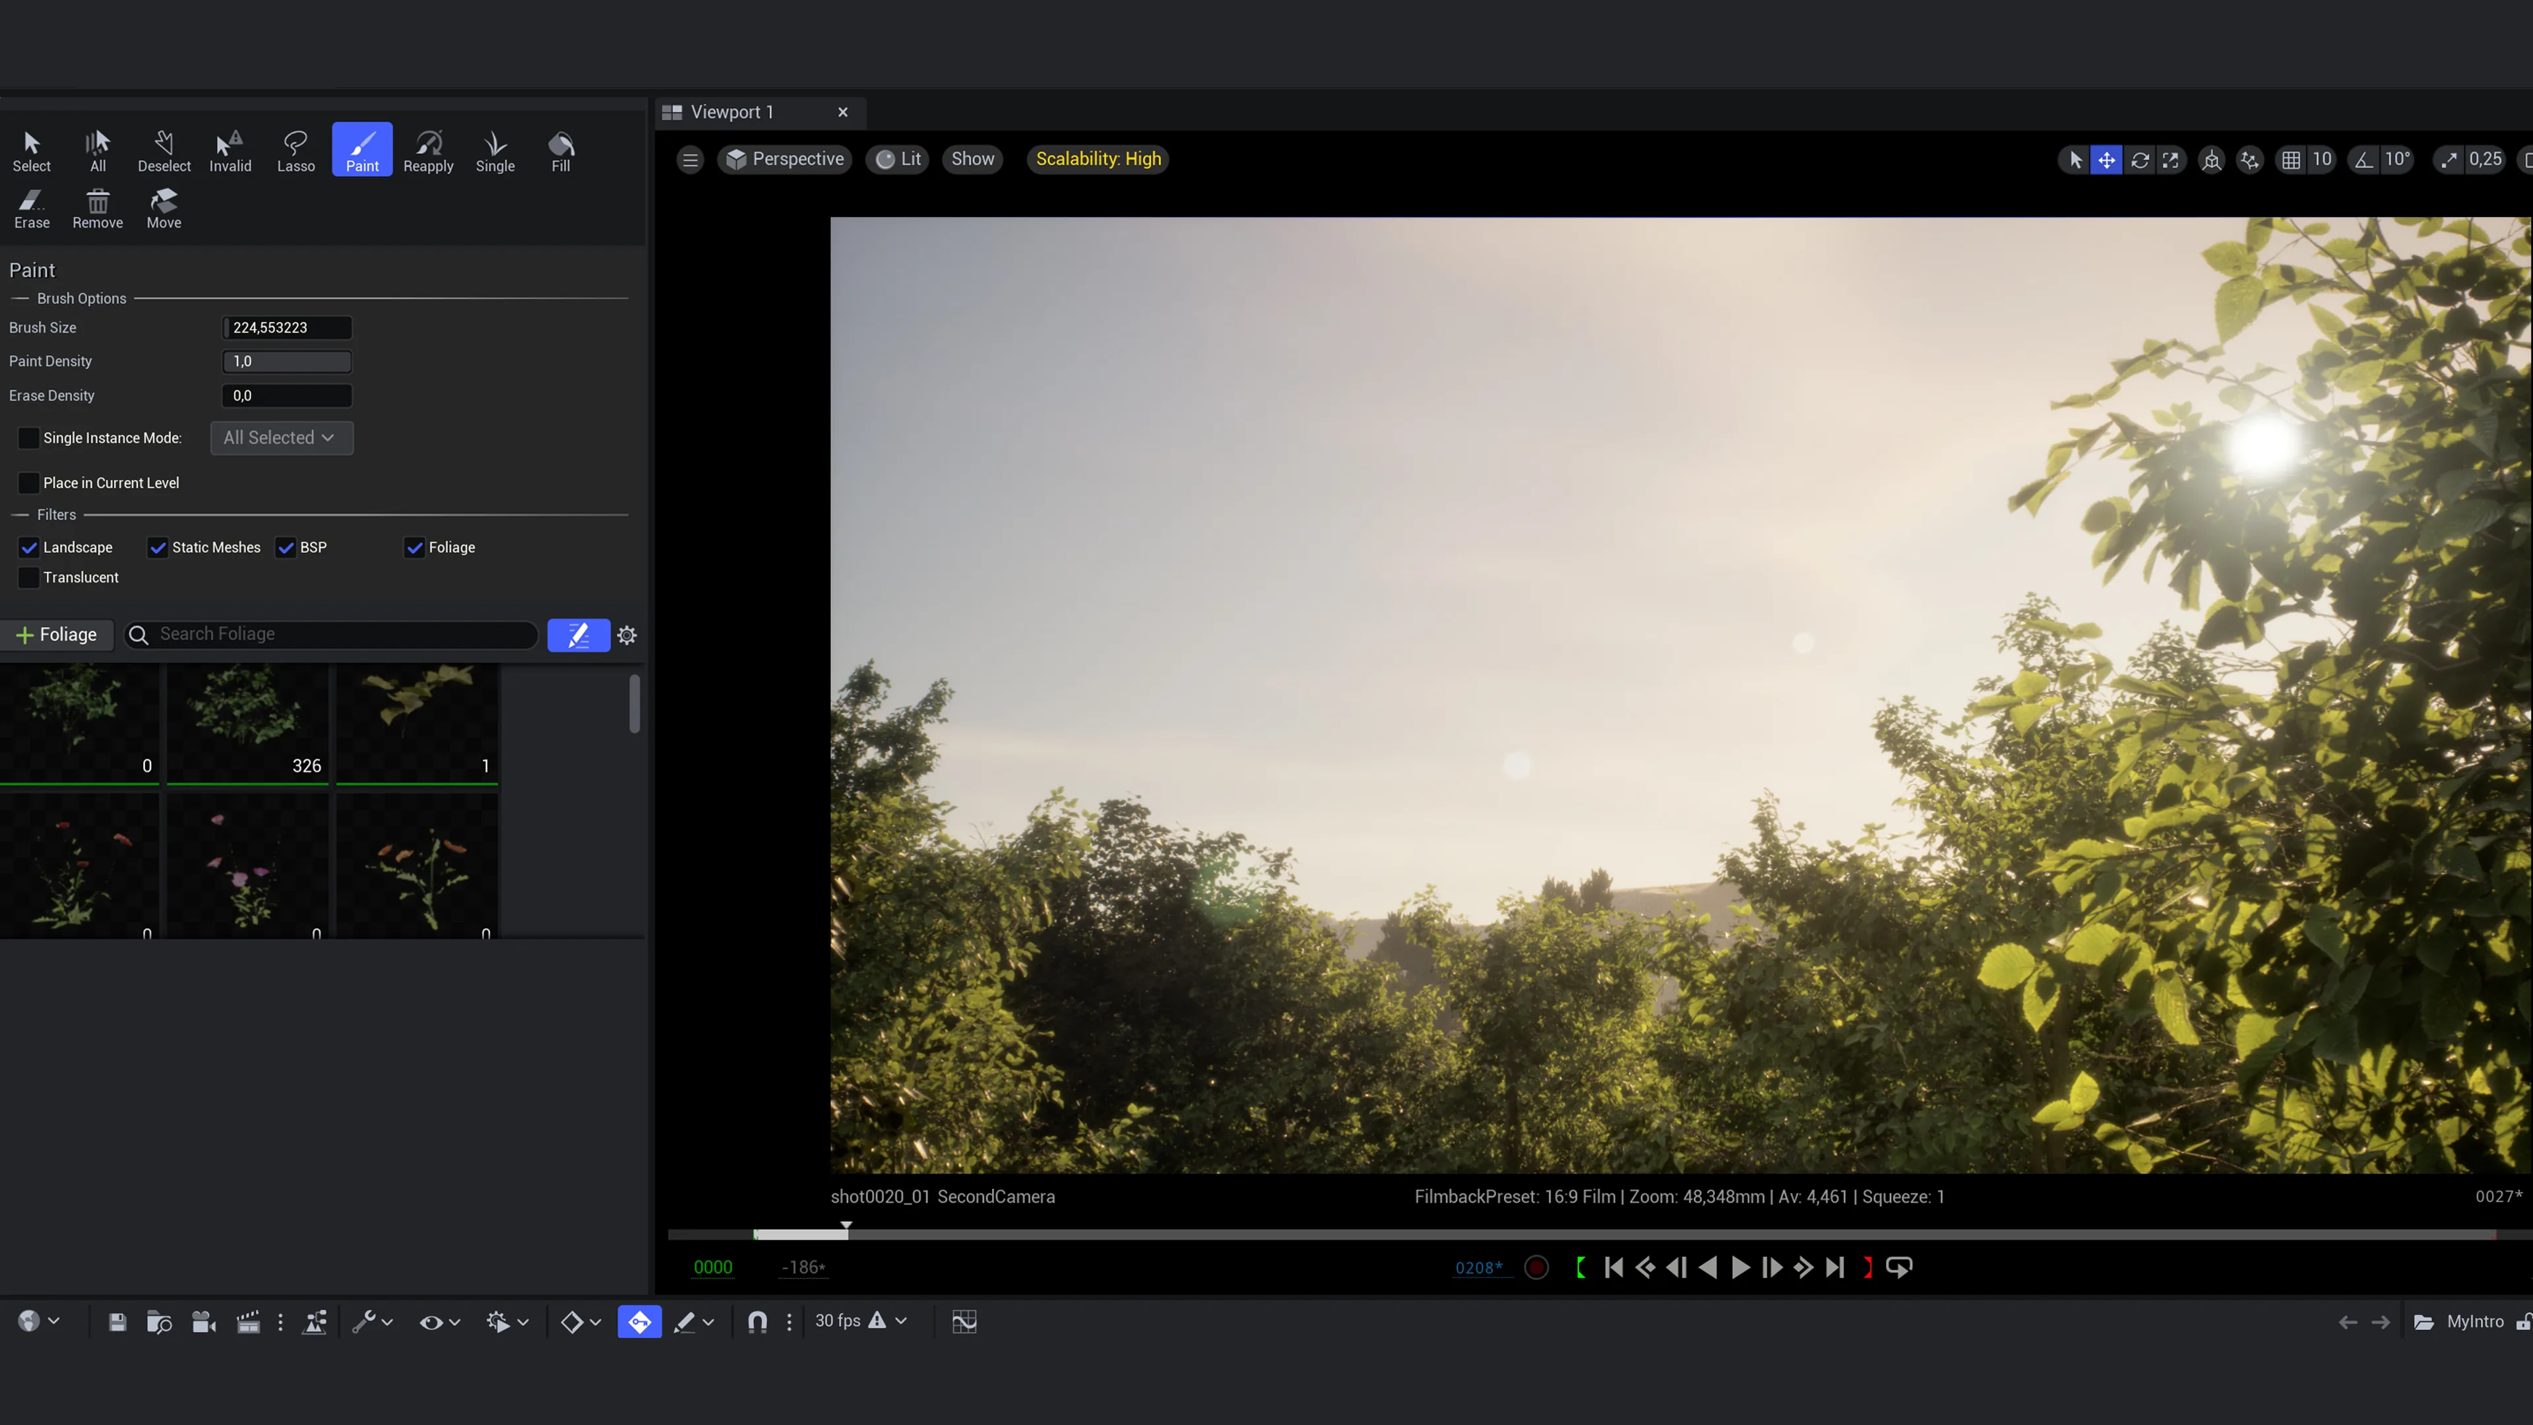Click the add Foliage button

(57, 634)
